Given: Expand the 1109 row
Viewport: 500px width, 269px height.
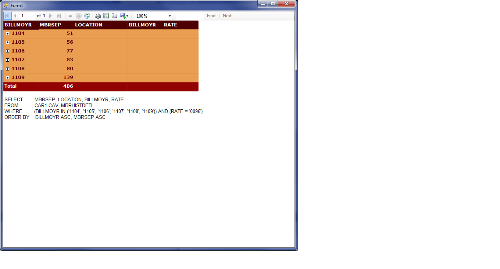Looking at the screenshot, I should (x=8, y=77).
